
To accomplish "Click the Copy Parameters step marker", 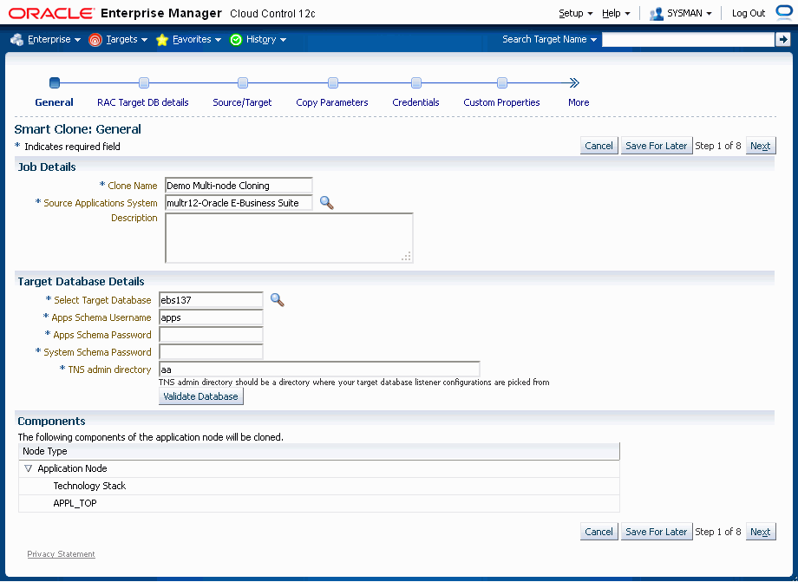I will pyautogui.click(x=333, y=82).
